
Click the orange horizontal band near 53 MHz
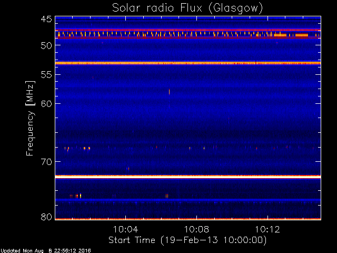tap(188, 63)
